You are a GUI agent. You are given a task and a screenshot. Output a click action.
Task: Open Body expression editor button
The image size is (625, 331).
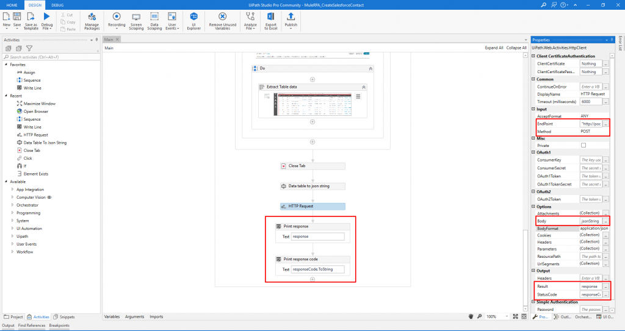[x=605, y=221]
